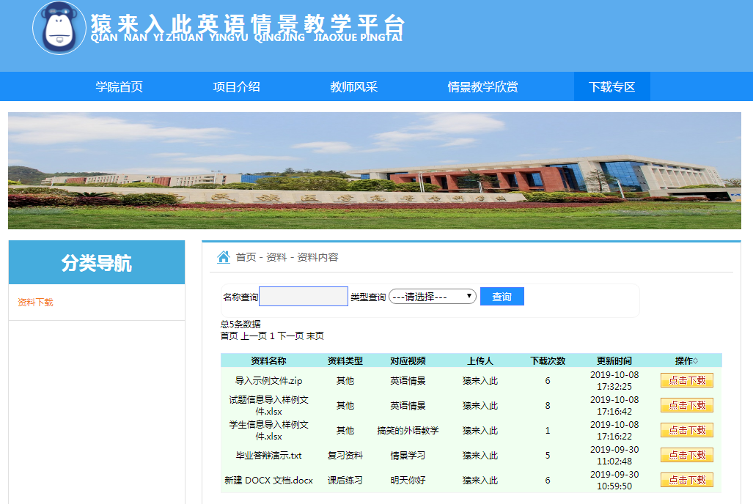Click the monkey logo icon
Screen dimensions: 753x504
(60, 28)
